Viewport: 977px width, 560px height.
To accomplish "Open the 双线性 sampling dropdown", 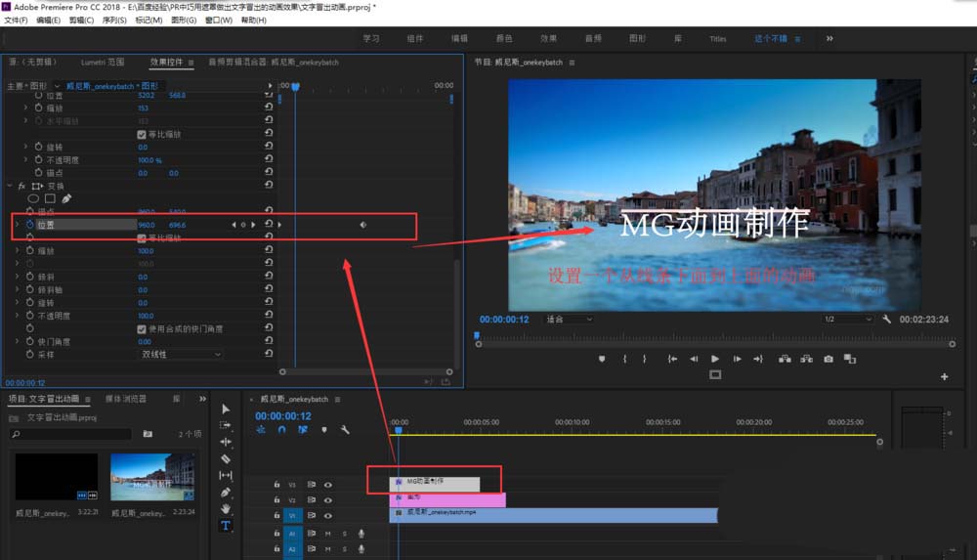I will pyautogui.click(x=181, y=354).
